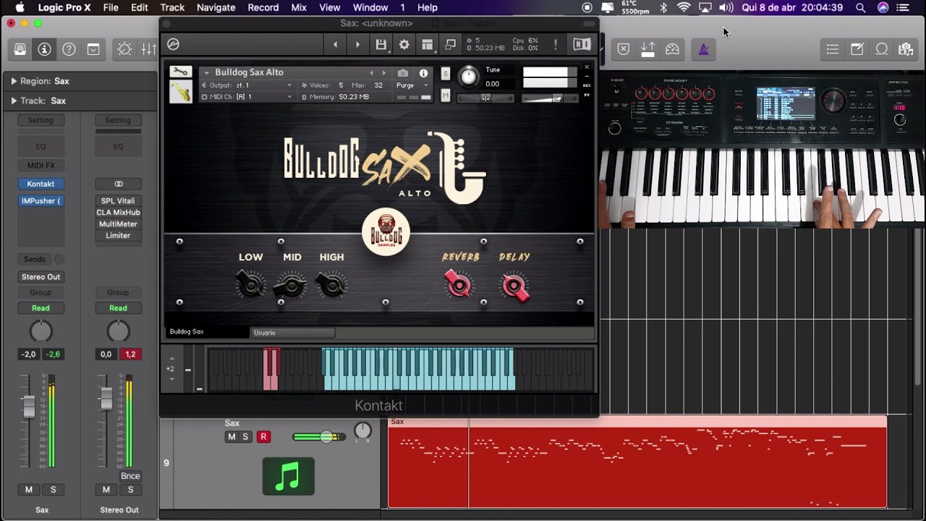Click the Kontakt warning exclamation icon
Viewport: 926px width, 521px height.
tap(556, 45)
